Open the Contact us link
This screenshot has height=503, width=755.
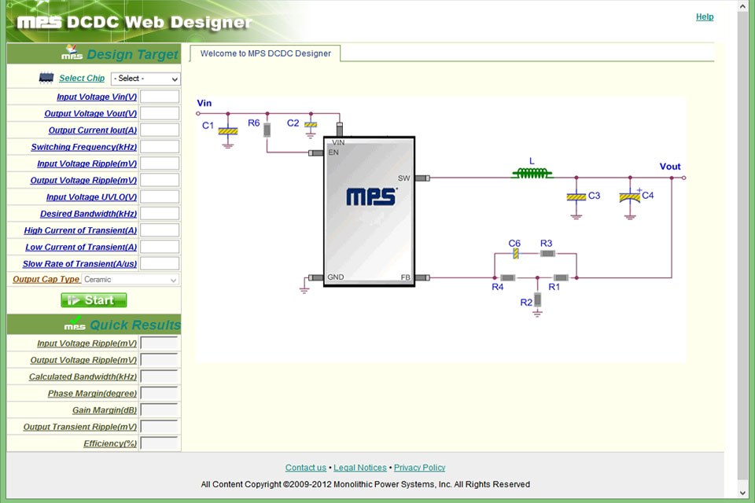305,468
